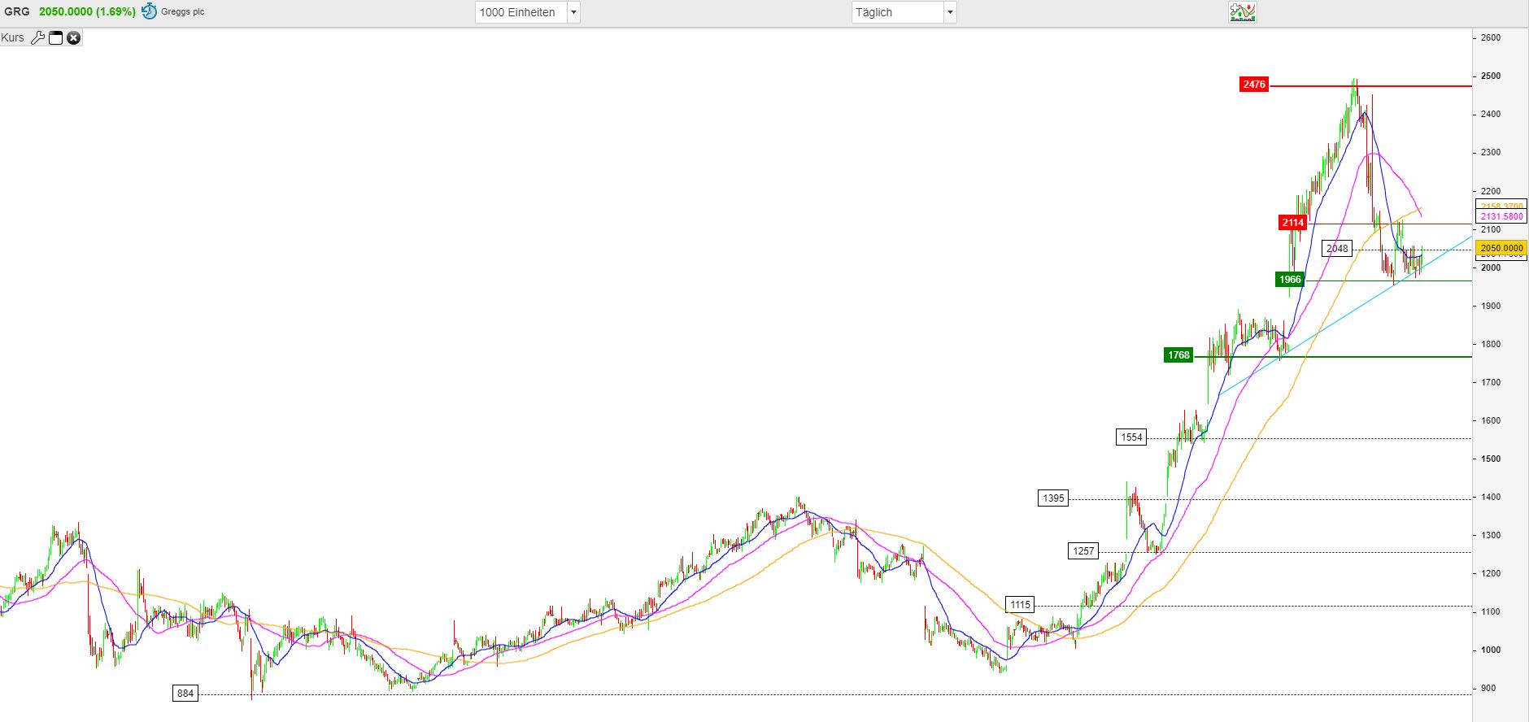1529x722 pixels.
Task: Select the green 1966 support label
Action: [1290, 280]
